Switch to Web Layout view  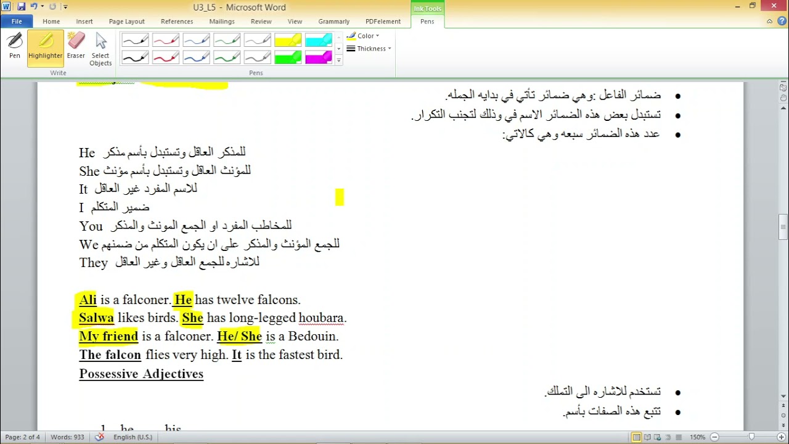pyautogui.click(x=658, y=437)
